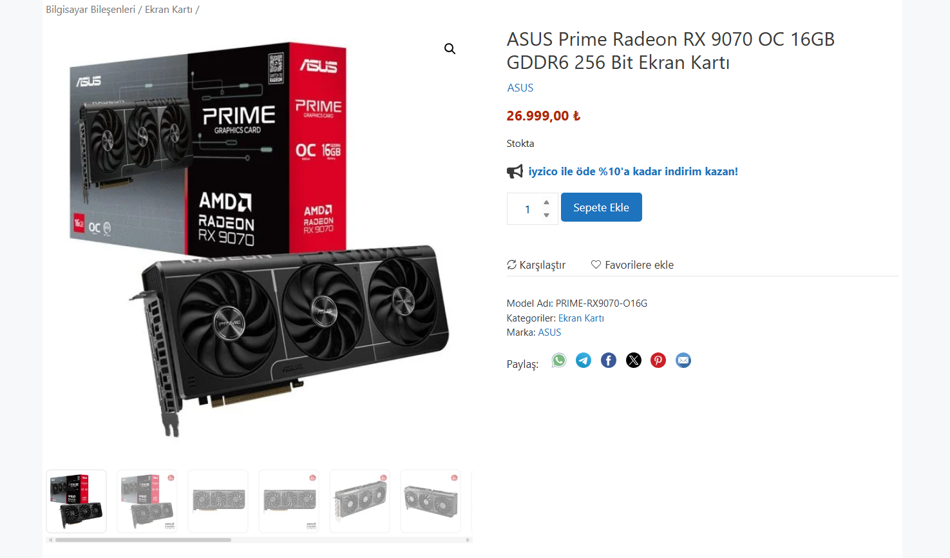
Task: Click the thumbnail gallery right scroll arrow
Action: (468, 540)
